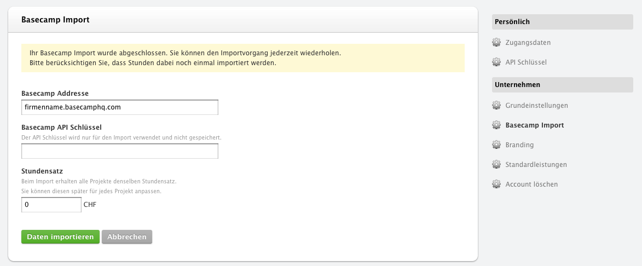Click the Persönlich section header

point(562,22)
